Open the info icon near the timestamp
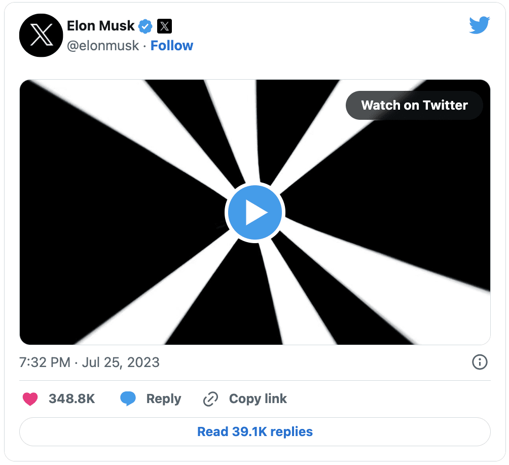509x465 pixels. (480, 362)
